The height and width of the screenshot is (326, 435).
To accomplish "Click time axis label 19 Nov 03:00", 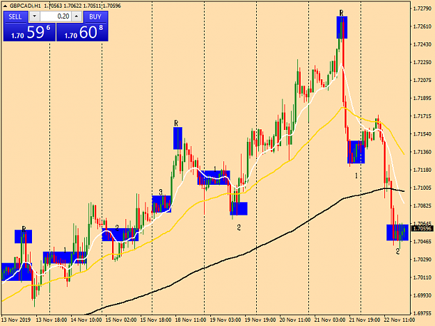I will pos(226,320).
